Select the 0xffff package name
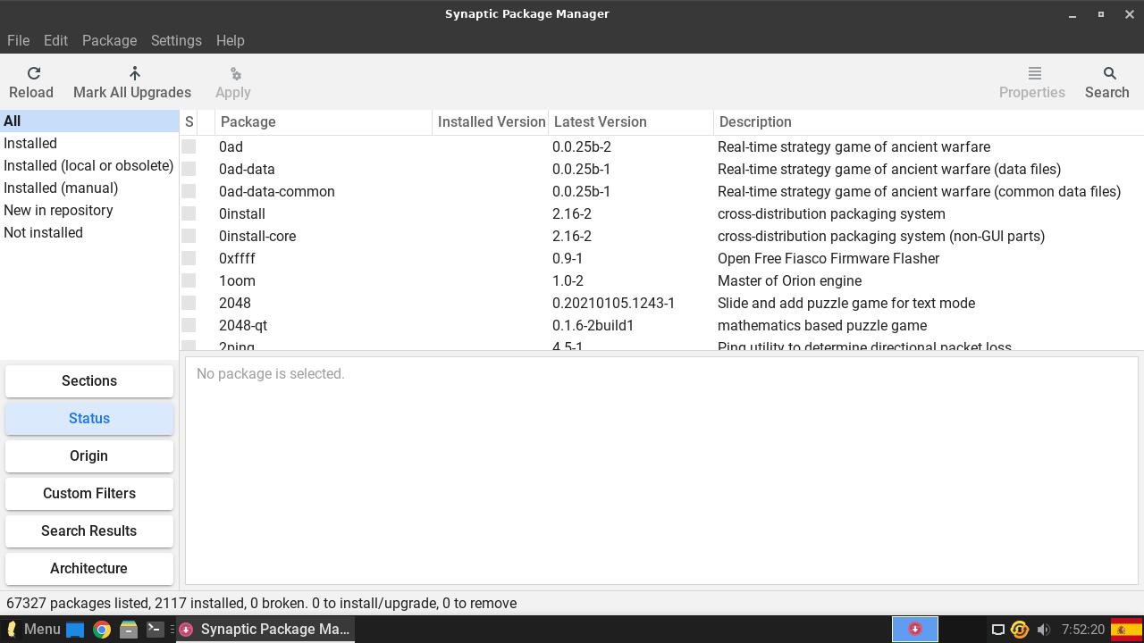The width and height of the screenshot is (1144, 643). click(237, 258)
